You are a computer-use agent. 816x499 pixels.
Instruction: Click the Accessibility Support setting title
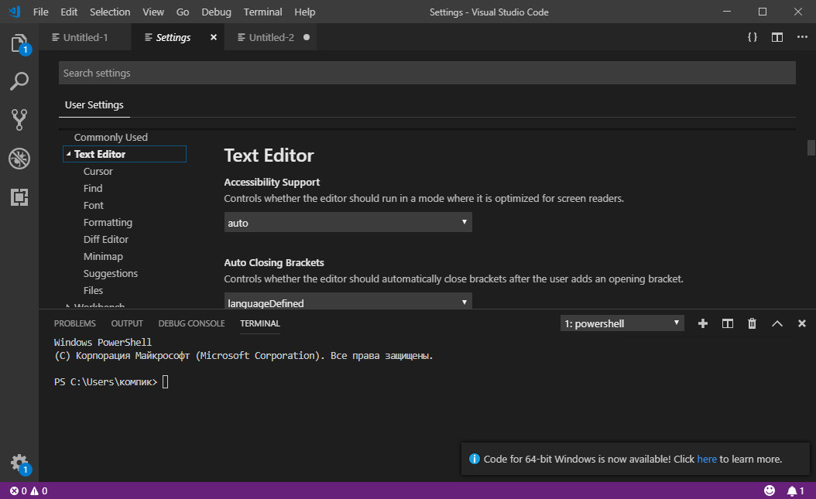point(272,183)
